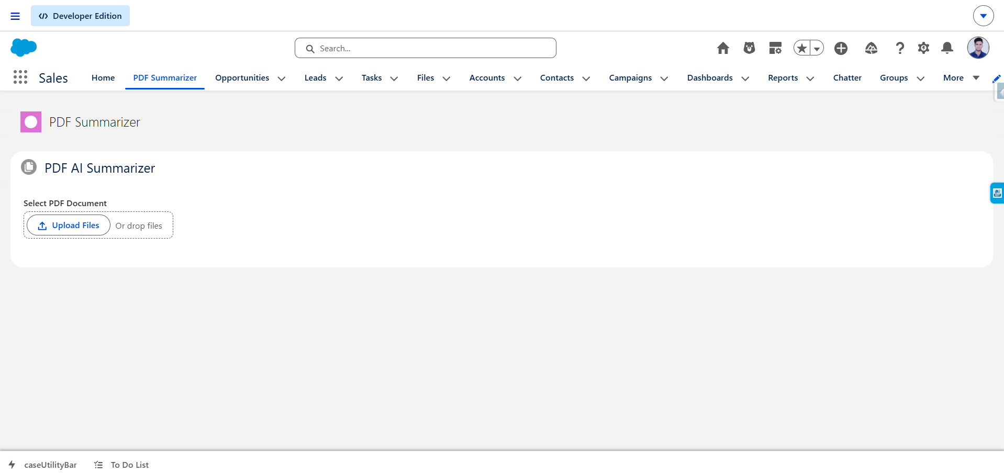
Task: Click the pencil edit navigation icon
Action: 997,78
